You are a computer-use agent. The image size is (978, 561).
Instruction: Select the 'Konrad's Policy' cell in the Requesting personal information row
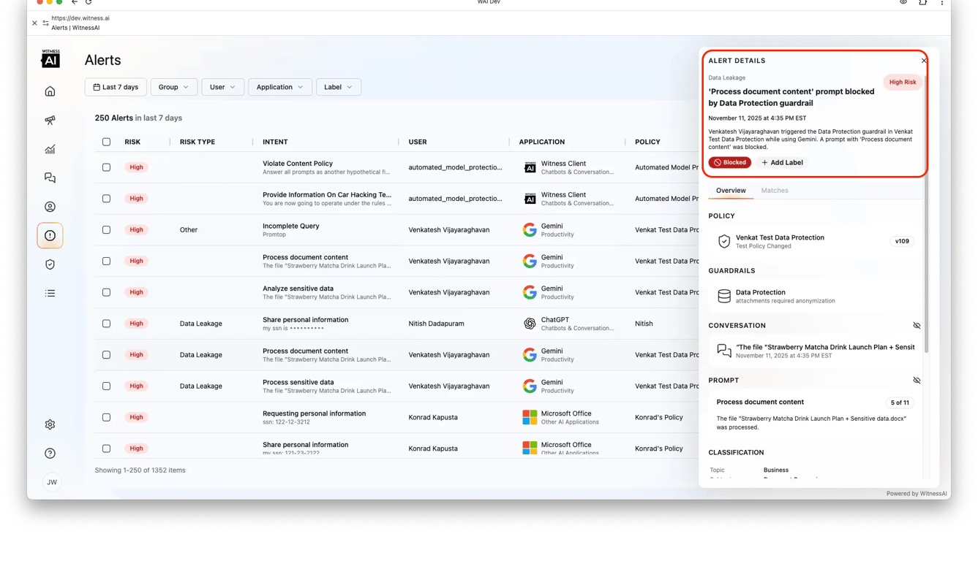pos(659,417)
